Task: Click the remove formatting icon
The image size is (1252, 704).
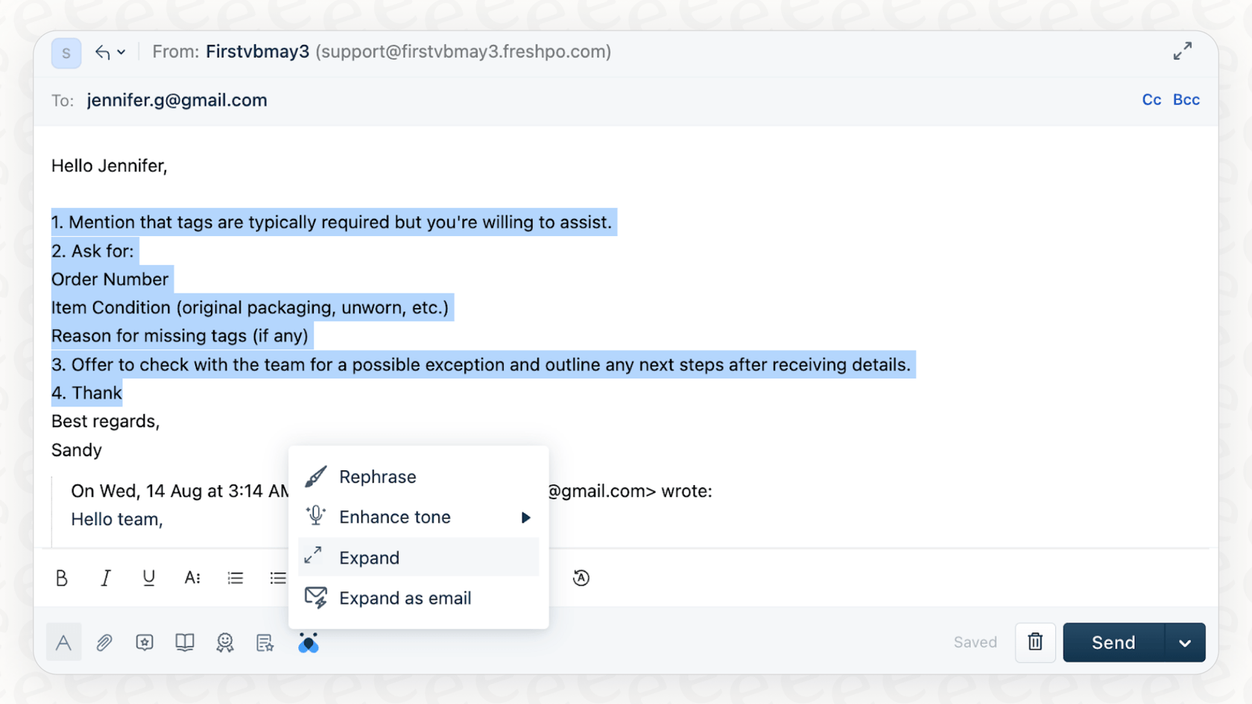Action: (x=581, y=577)
